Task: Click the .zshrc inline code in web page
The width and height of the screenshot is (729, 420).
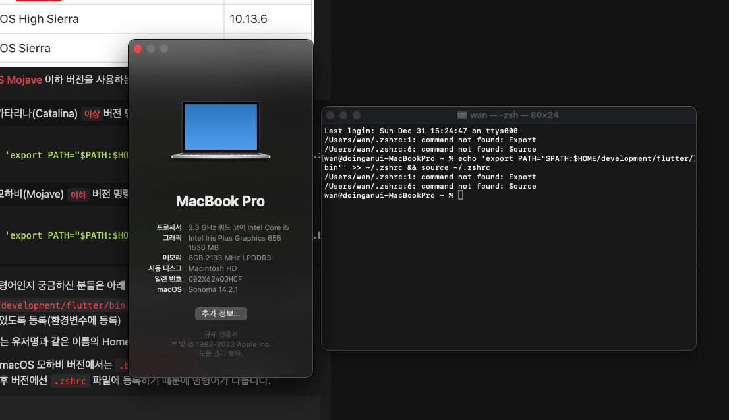Action: (71, 381)
